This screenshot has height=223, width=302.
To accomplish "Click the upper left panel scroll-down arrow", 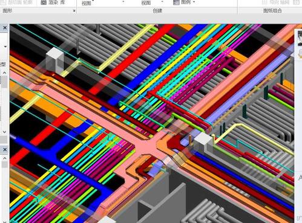I will (5, 132).
